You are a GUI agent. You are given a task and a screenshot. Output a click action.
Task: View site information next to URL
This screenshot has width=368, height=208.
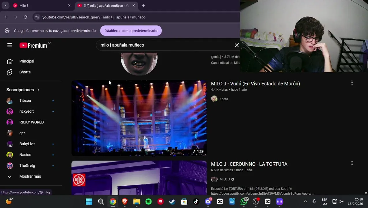point(37,17)
